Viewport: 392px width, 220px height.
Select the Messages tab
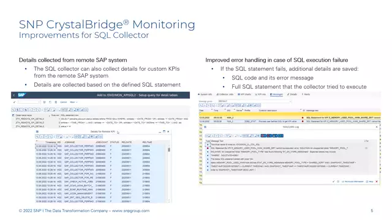pyautogui.click(x=276, y=94)
